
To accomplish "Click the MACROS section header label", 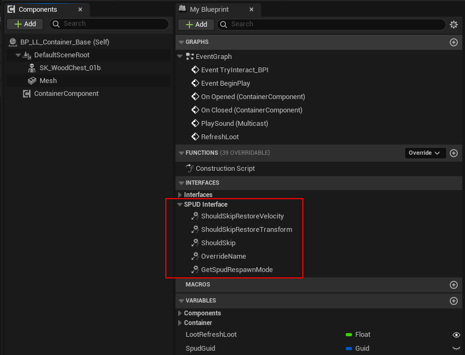I will 198,284.
